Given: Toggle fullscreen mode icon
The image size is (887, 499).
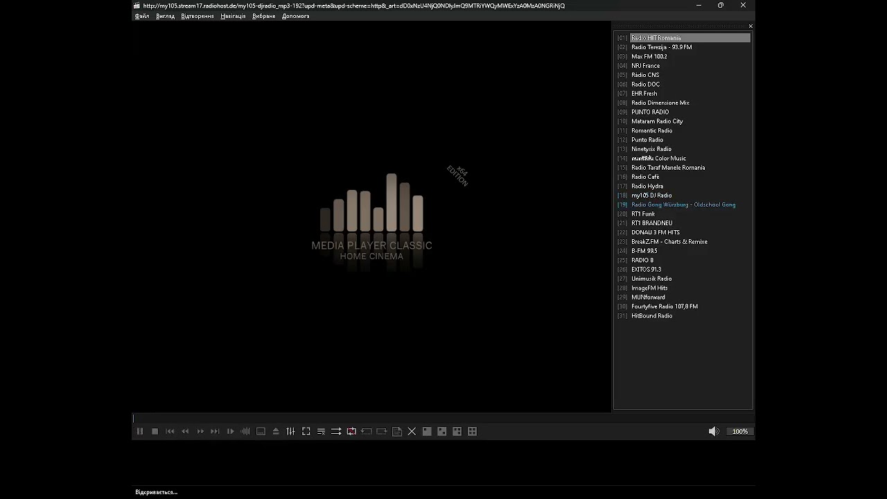Looking at the screenshot, I should pos(306,431).
